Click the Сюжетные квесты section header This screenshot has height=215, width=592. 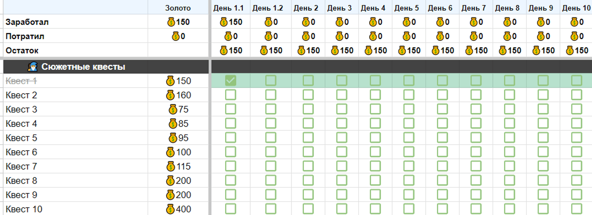(106, 67)
